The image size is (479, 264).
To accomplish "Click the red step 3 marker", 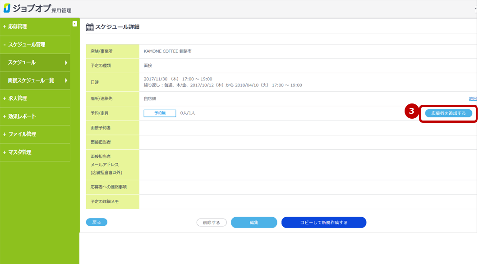I will pos(411,111).
